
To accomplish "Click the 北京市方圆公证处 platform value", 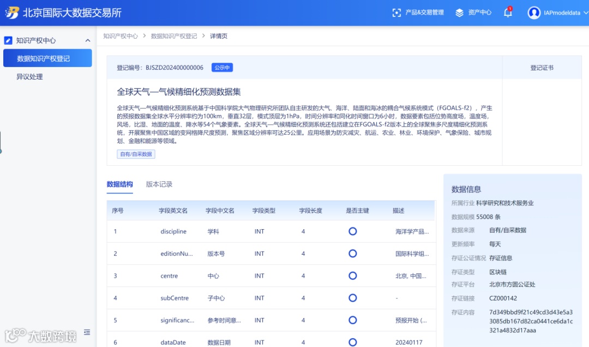I will [512, 285].
